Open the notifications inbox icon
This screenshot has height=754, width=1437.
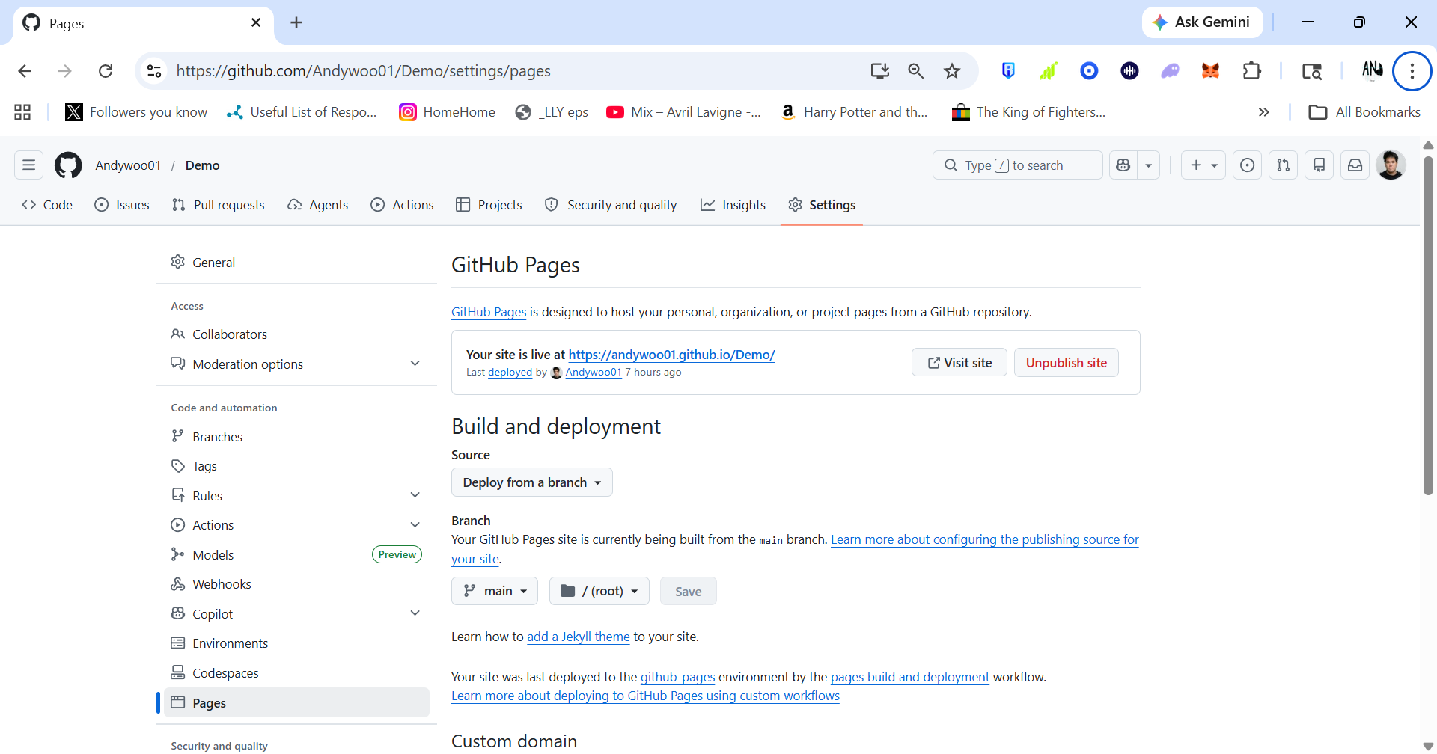click(x=1355, y=165)
